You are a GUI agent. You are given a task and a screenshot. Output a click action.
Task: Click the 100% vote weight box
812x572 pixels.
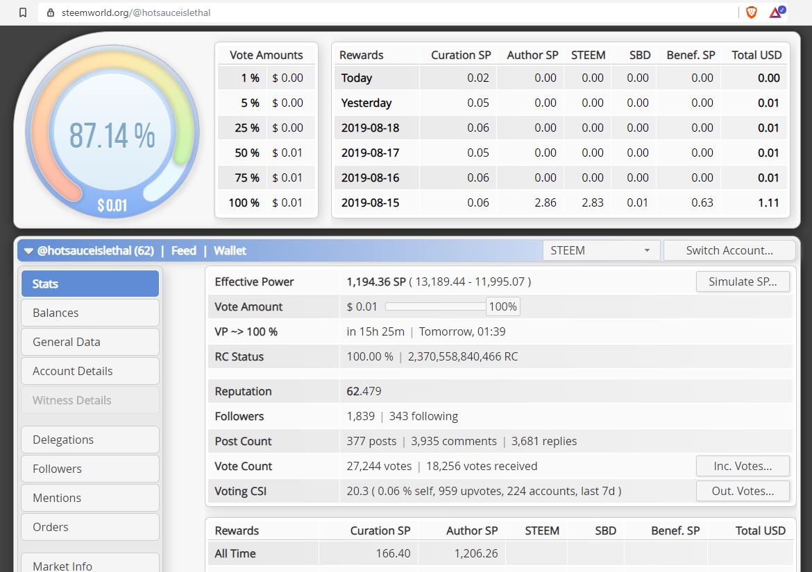[503, 306]
